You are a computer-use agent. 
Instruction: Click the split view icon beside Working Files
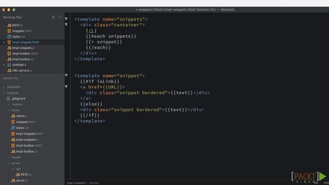coord(60,17)
